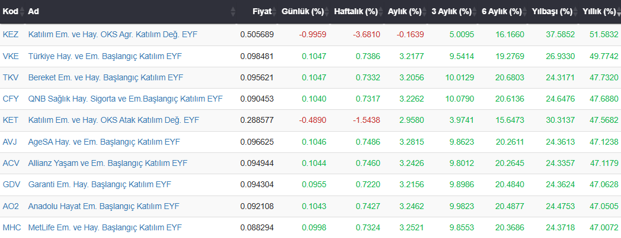Open the ACV fund code link

tap(11, 162)
